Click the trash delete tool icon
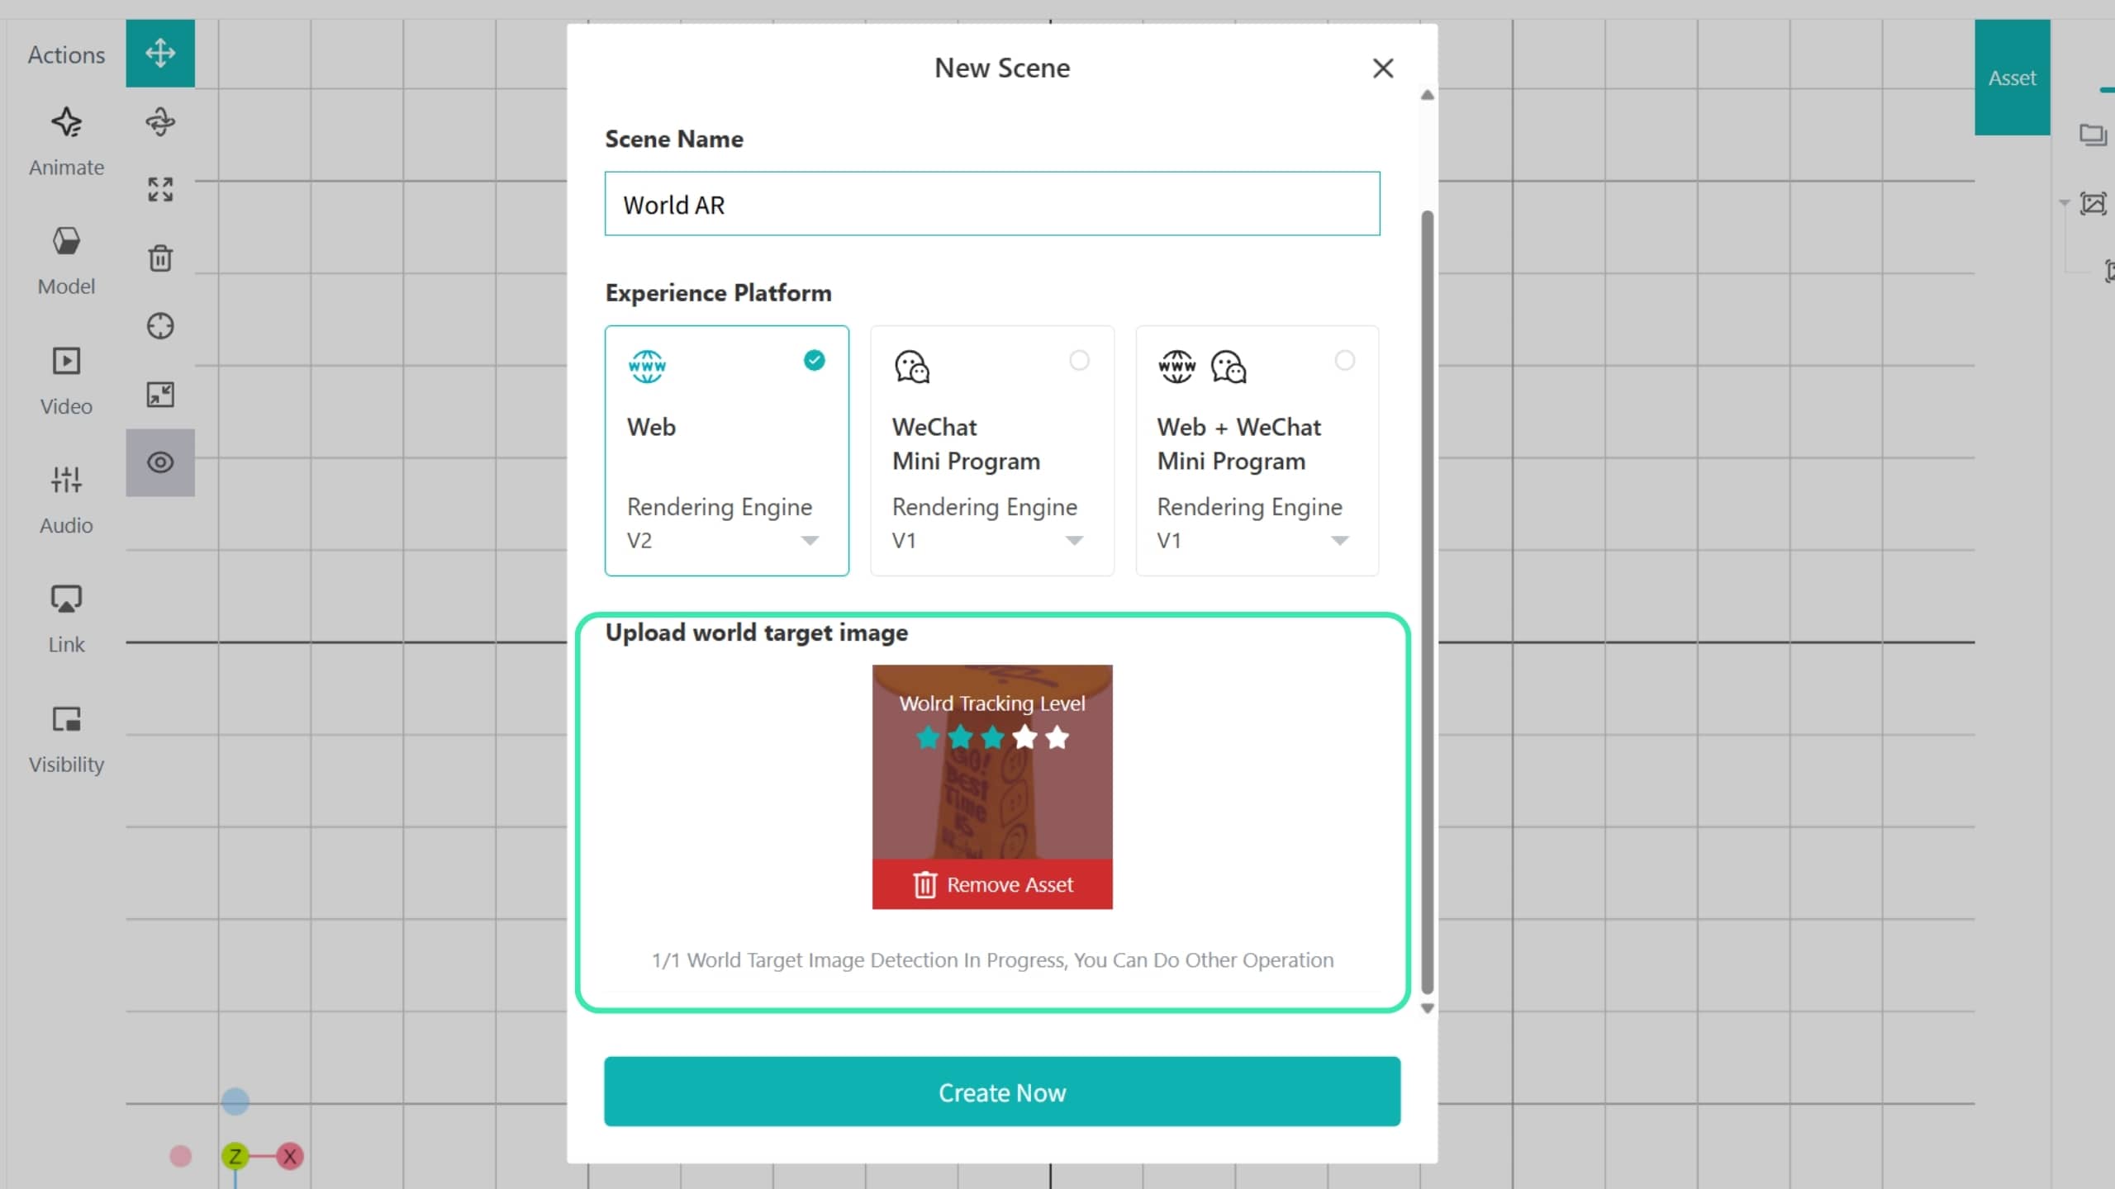Screen dimensions: 2115x1189 pyautogui.click(x=160, y=258)
